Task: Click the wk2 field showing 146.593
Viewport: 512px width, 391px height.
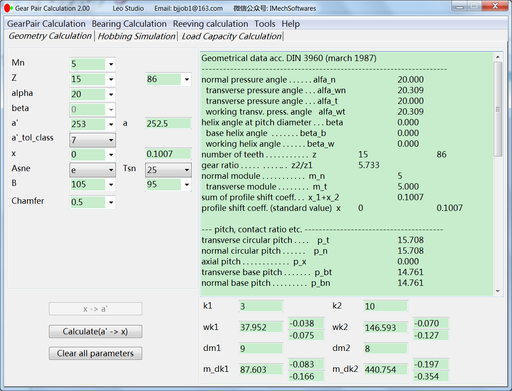Action: tap(385, 328)
